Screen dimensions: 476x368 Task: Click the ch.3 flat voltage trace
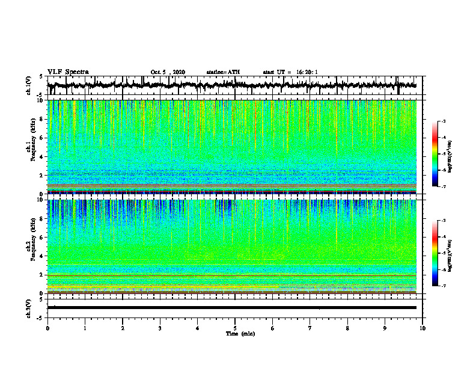pyautogui.click(x=232, y=308)
